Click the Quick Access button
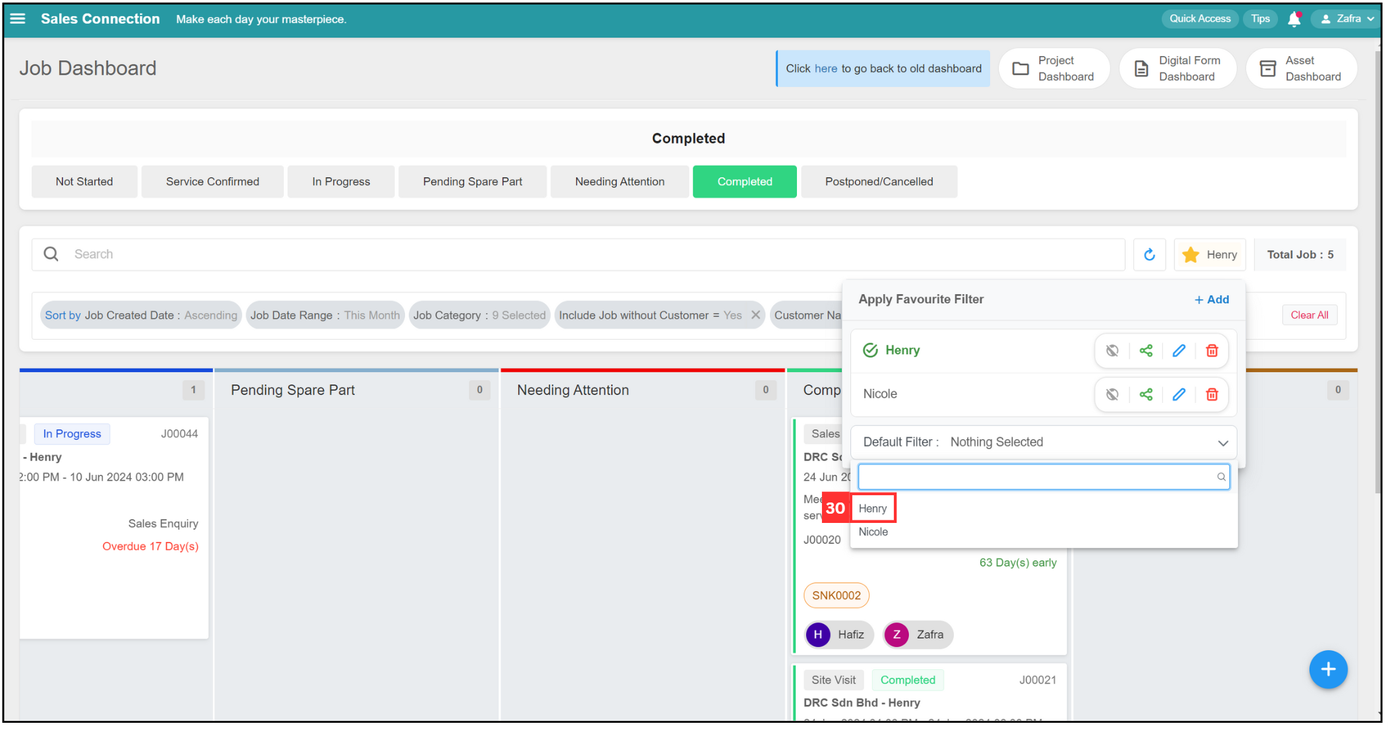 pyautogui.click(x=1199, y=18)
